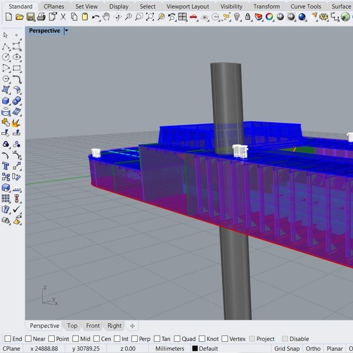Open the CPlane coordinate selector in status bar
This screenshot has height=353, width=353.
[12, 348]
